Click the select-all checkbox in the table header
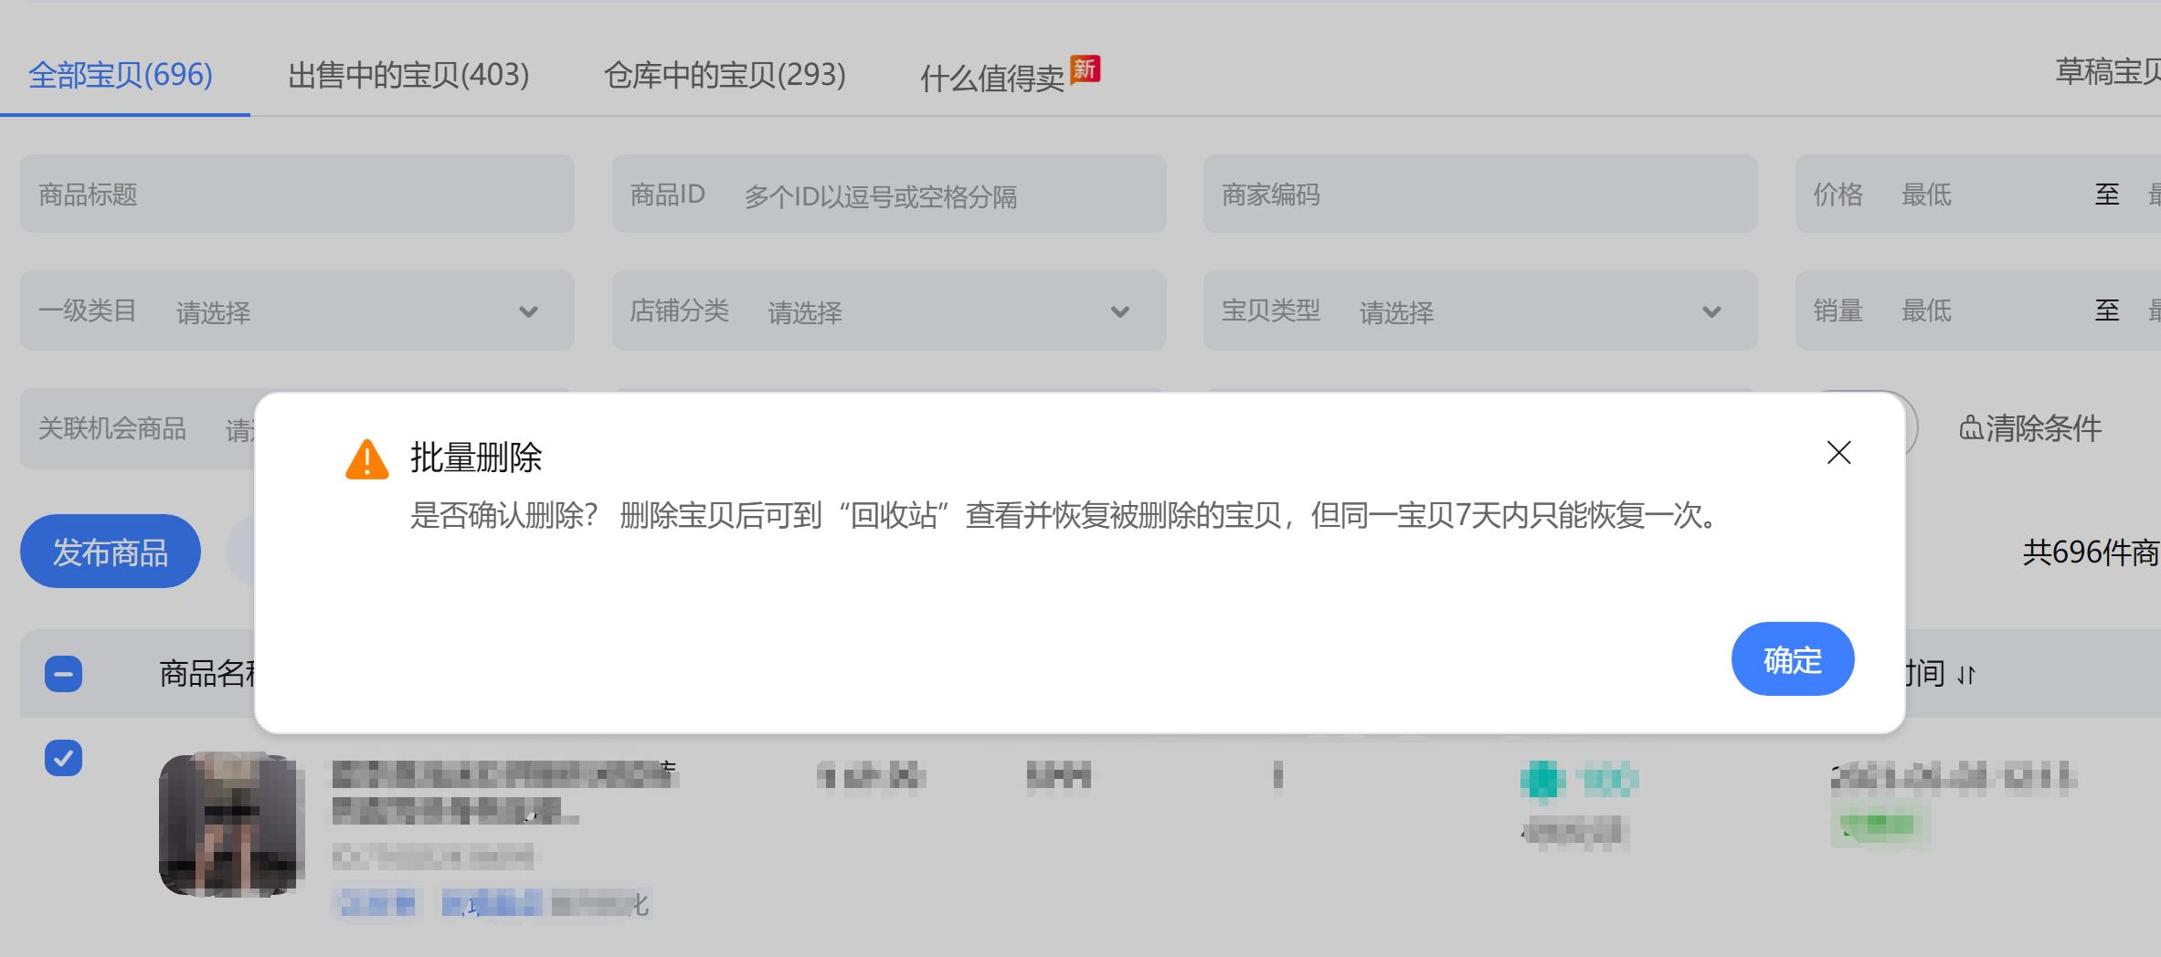The height and width of the screenshot is (957, 2161). point(62,672)
